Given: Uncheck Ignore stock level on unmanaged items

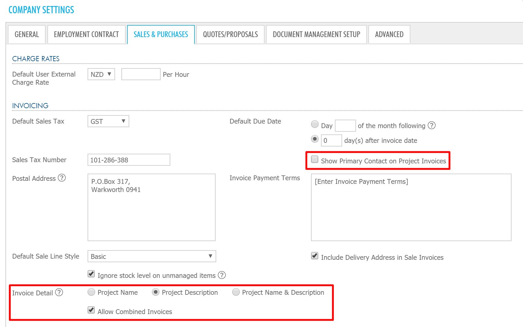Looking at the screenshot, I should click(91, 274).
